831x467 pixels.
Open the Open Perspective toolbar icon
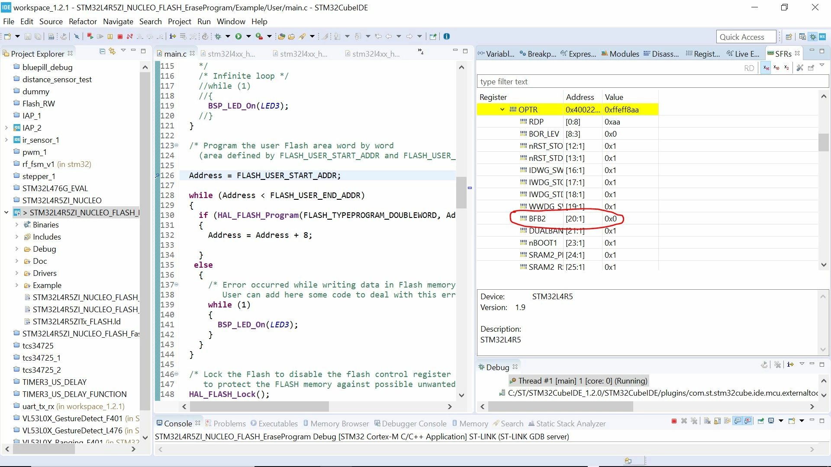coord(789,37)
